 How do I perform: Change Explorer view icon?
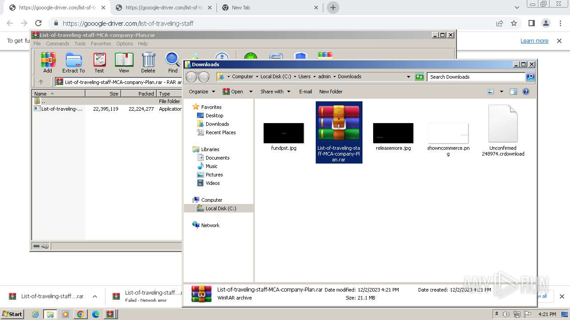click(x=491, y=92)
